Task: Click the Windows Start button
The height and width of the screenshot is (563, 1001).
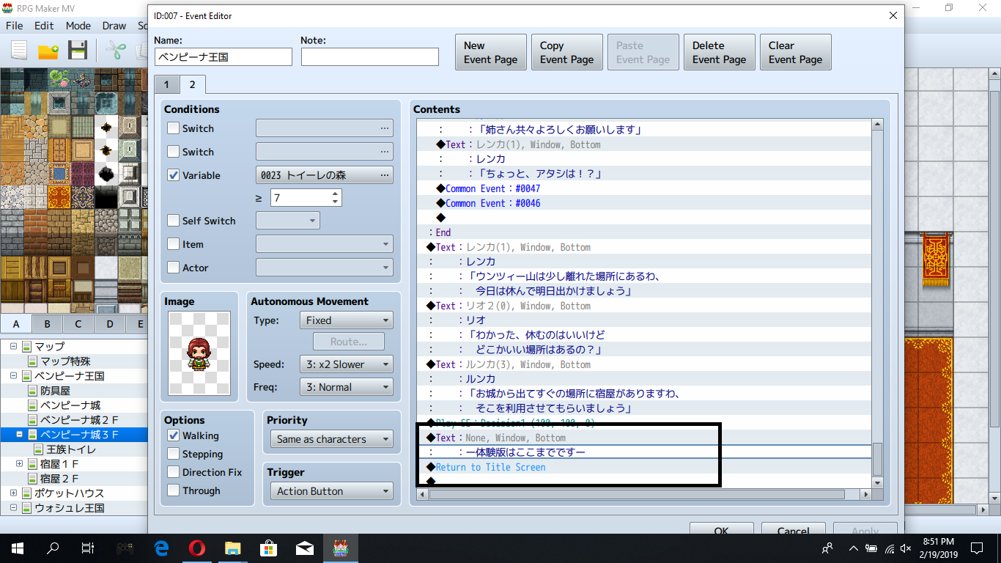Action: (x=18, y=548)
